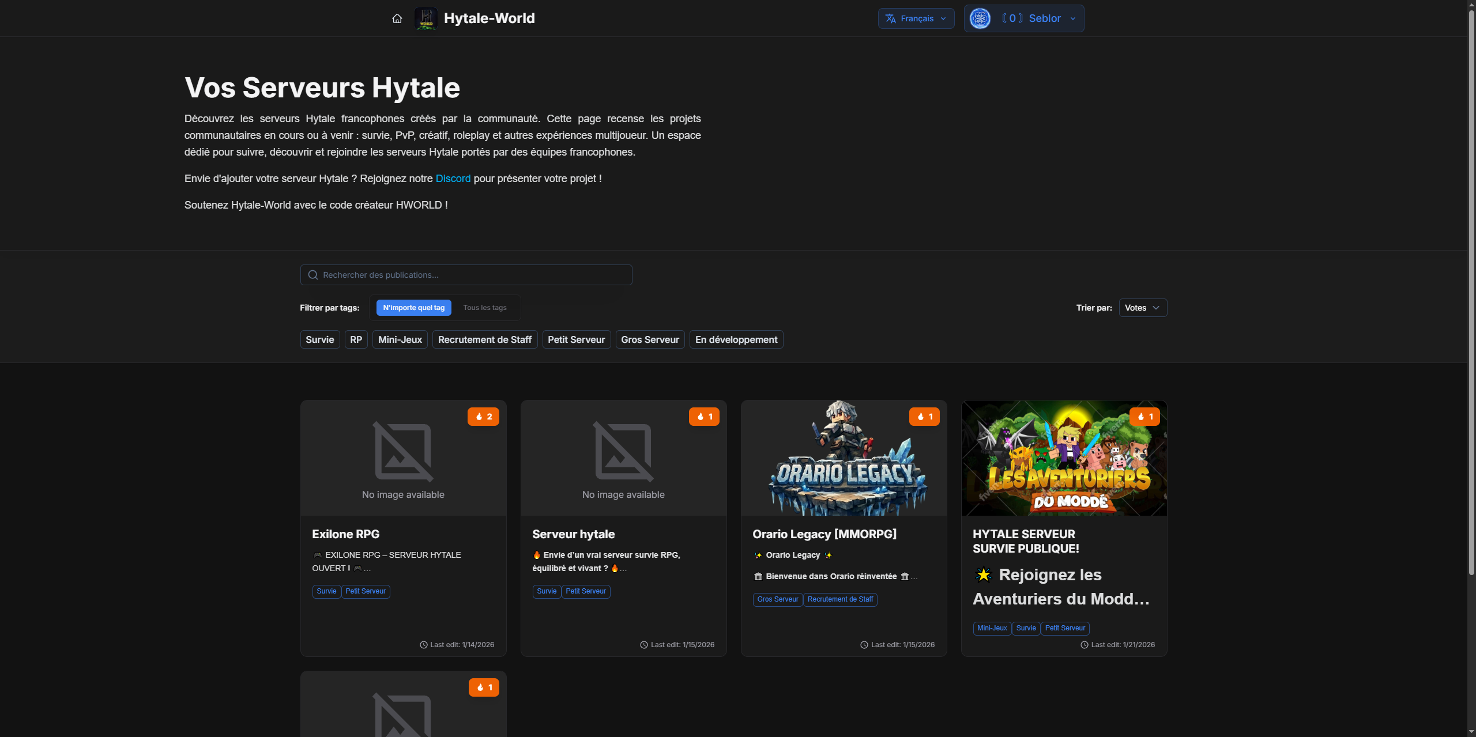Toggle the Petit Serveur tag filter
The height and width of the screenshot is (737, 1476).
pos(577,339)
